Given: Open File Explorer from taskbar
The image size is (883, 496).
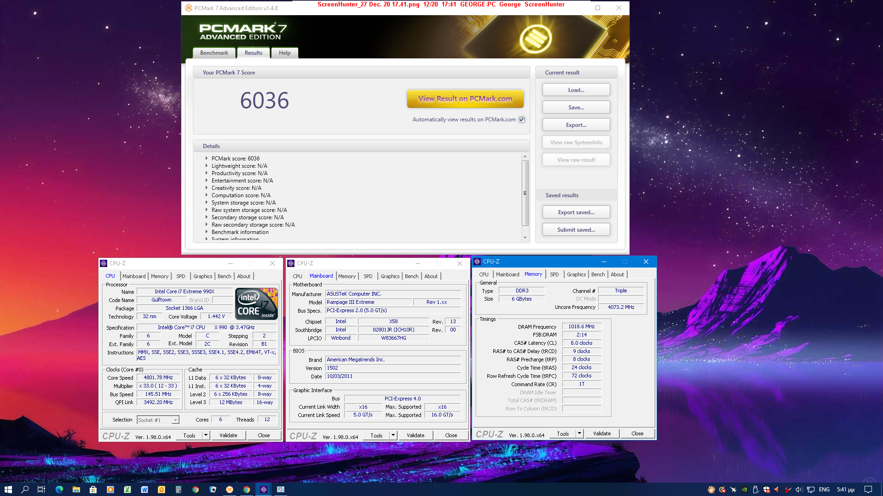Looking at the screenshot, I should point(76,490).
